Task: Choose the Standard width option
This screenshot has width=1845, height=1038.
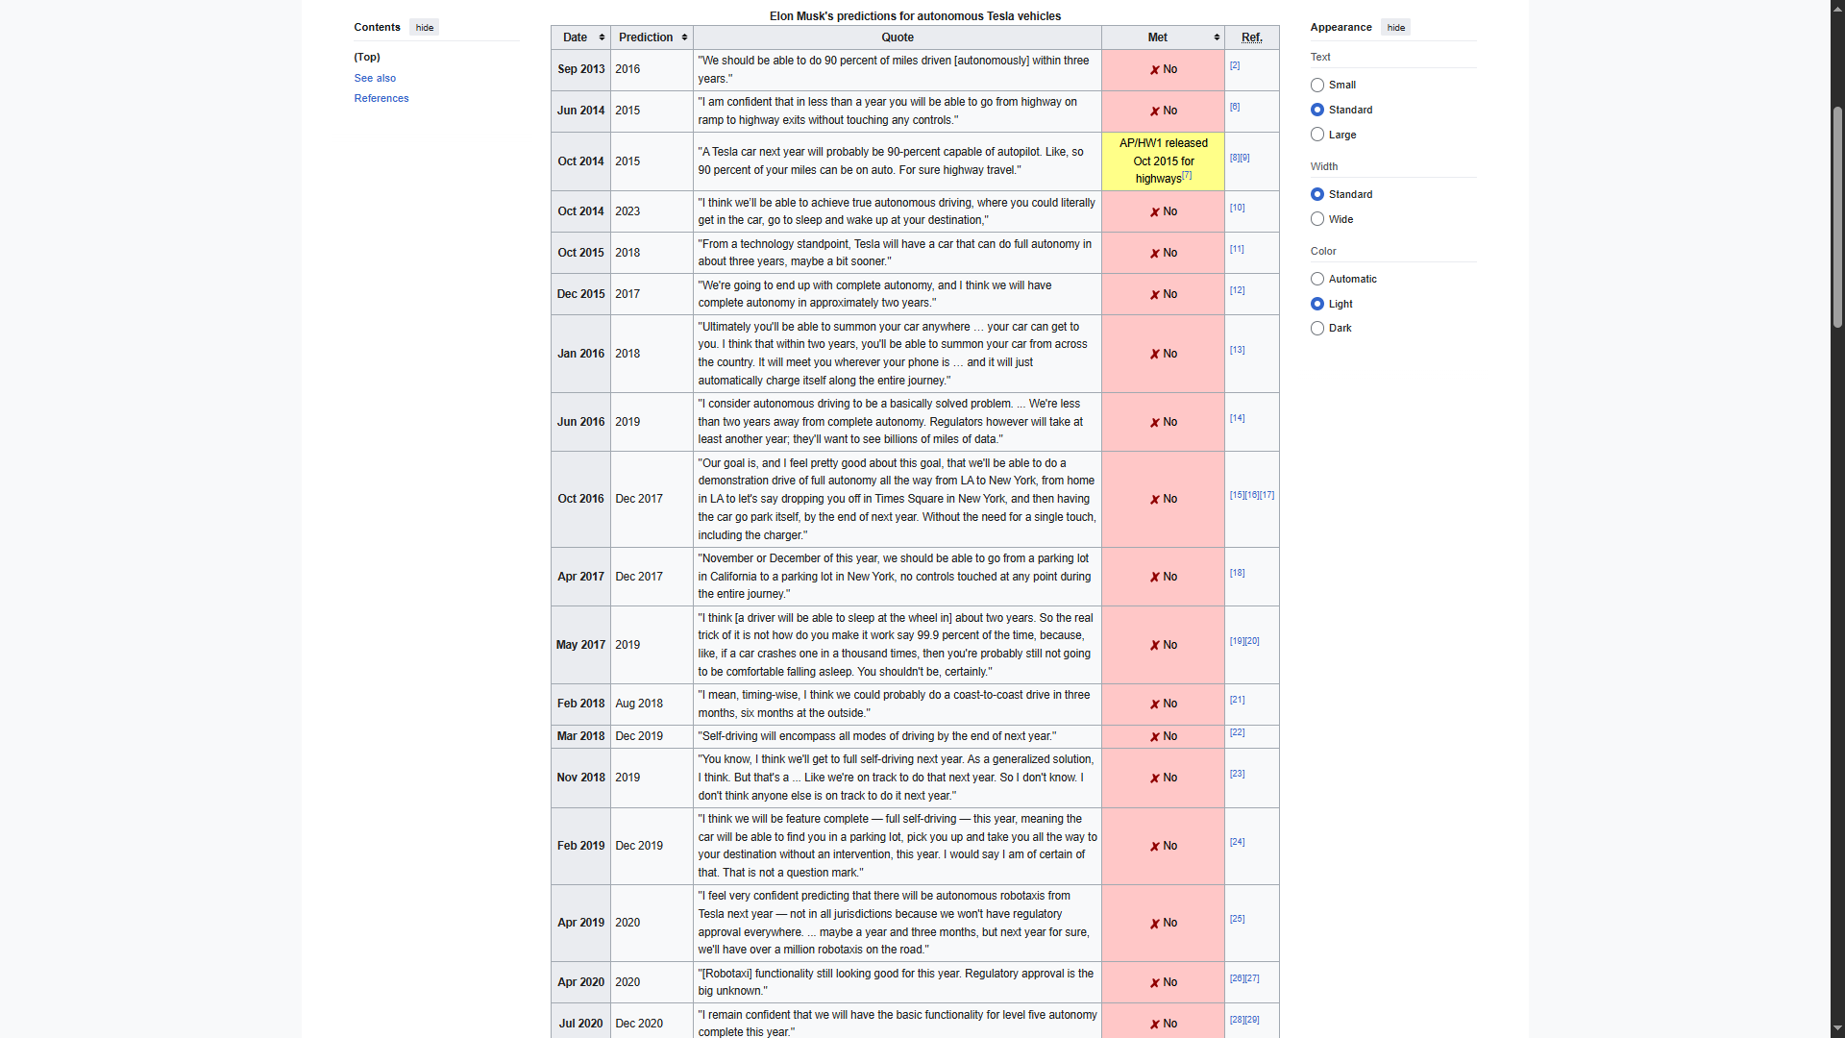Action: [x=1317, y=195]
